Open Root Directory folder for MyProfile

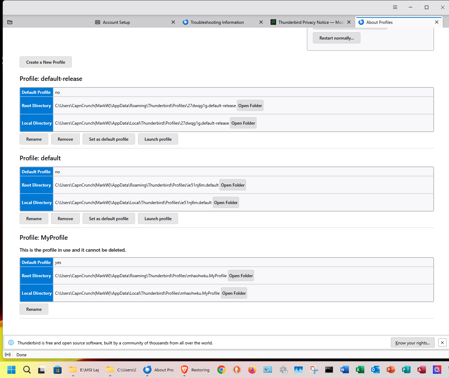pyautogui.click(x=241, y=275)
